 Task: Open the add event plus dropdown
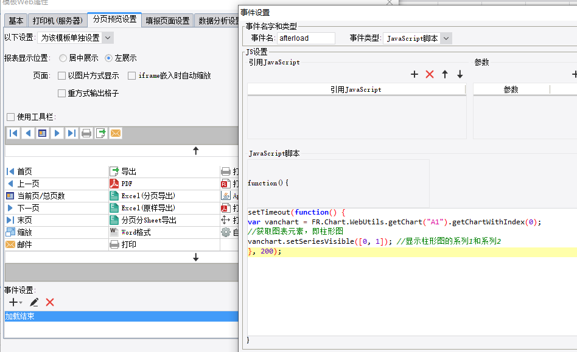coord(15,302)
